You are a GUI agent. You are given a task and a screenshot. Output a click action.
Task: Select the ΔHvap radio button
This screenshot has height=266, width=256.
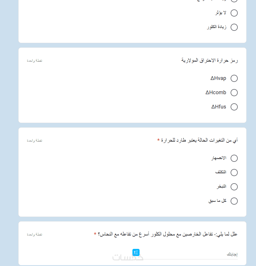tap(234, 78)
